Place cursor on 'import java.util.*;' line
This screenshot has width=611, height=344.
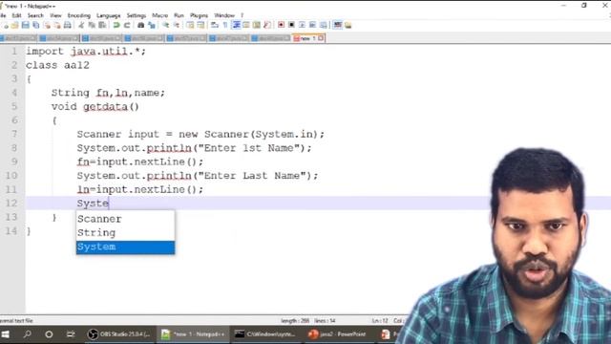(x=86, y=51)
